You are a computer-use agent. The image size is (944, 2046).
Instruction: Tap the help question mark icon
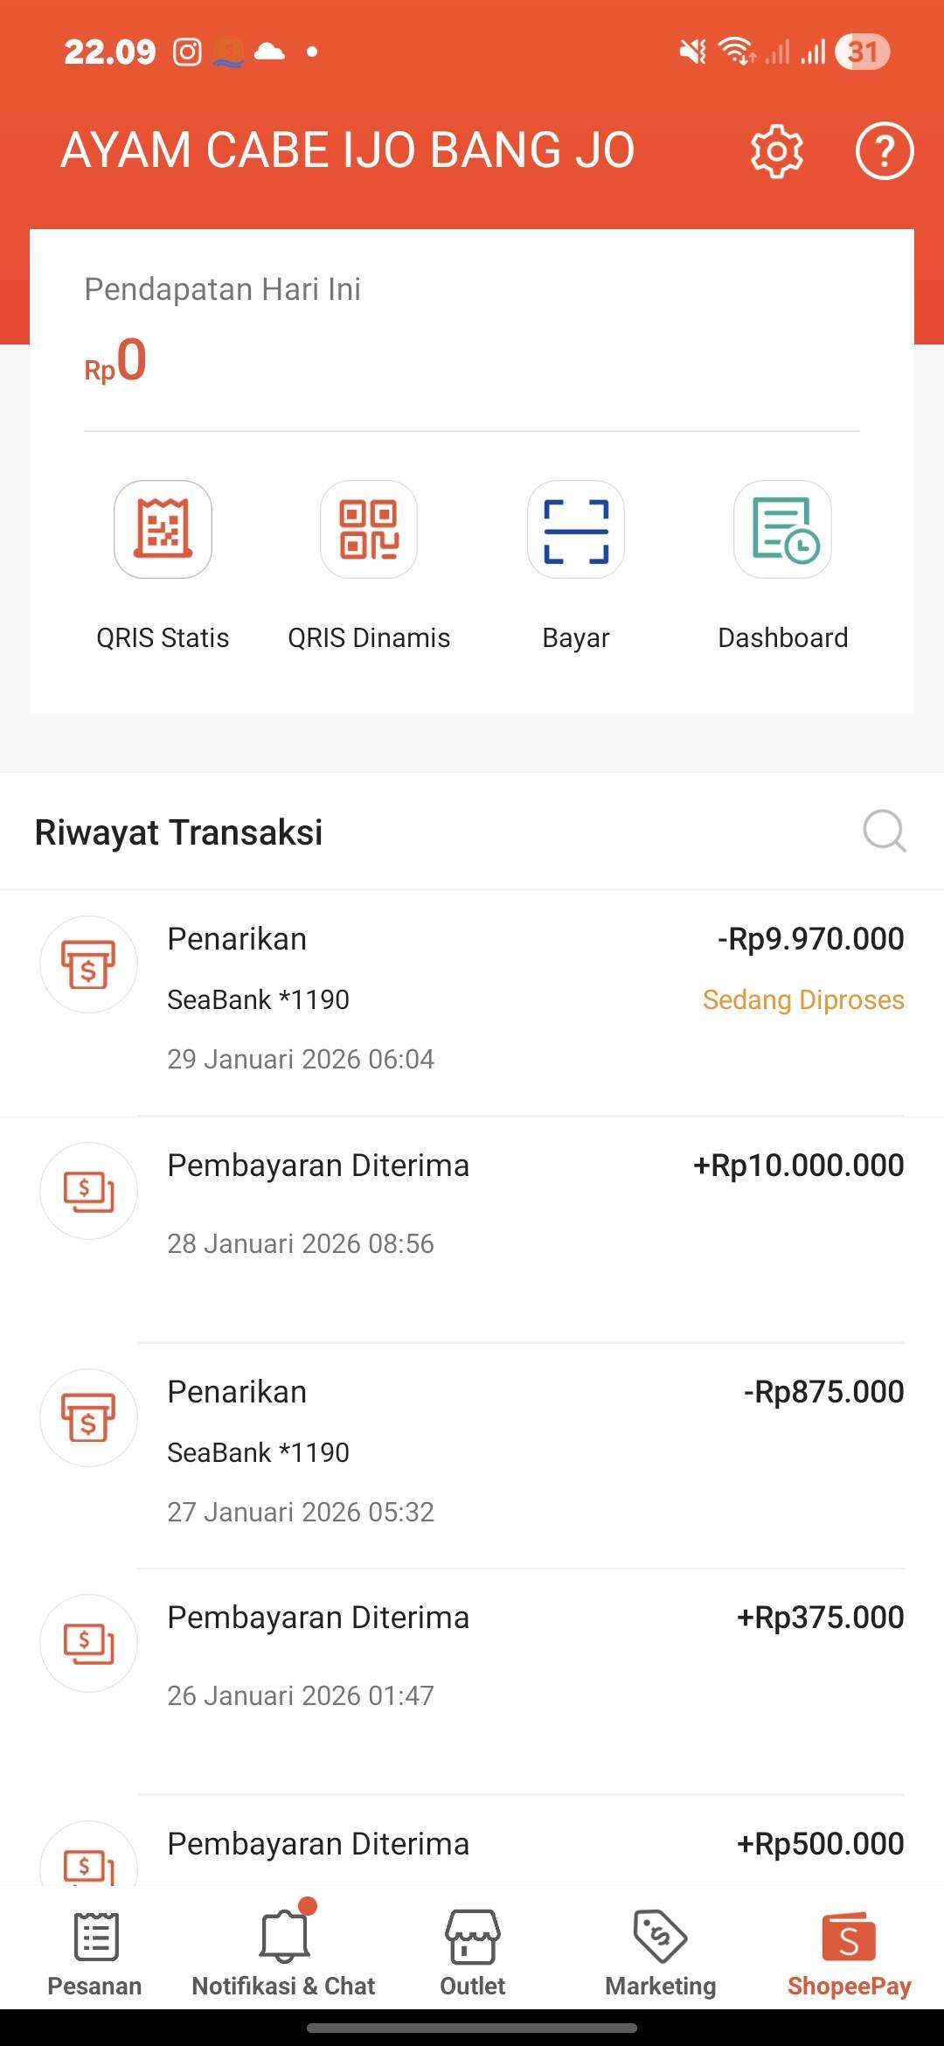tap(884, 151)
